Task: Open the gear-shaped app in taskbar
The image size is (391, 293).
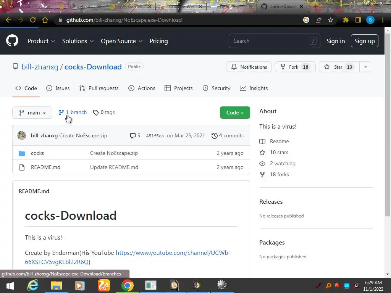Action: click(x=221, y=285)
